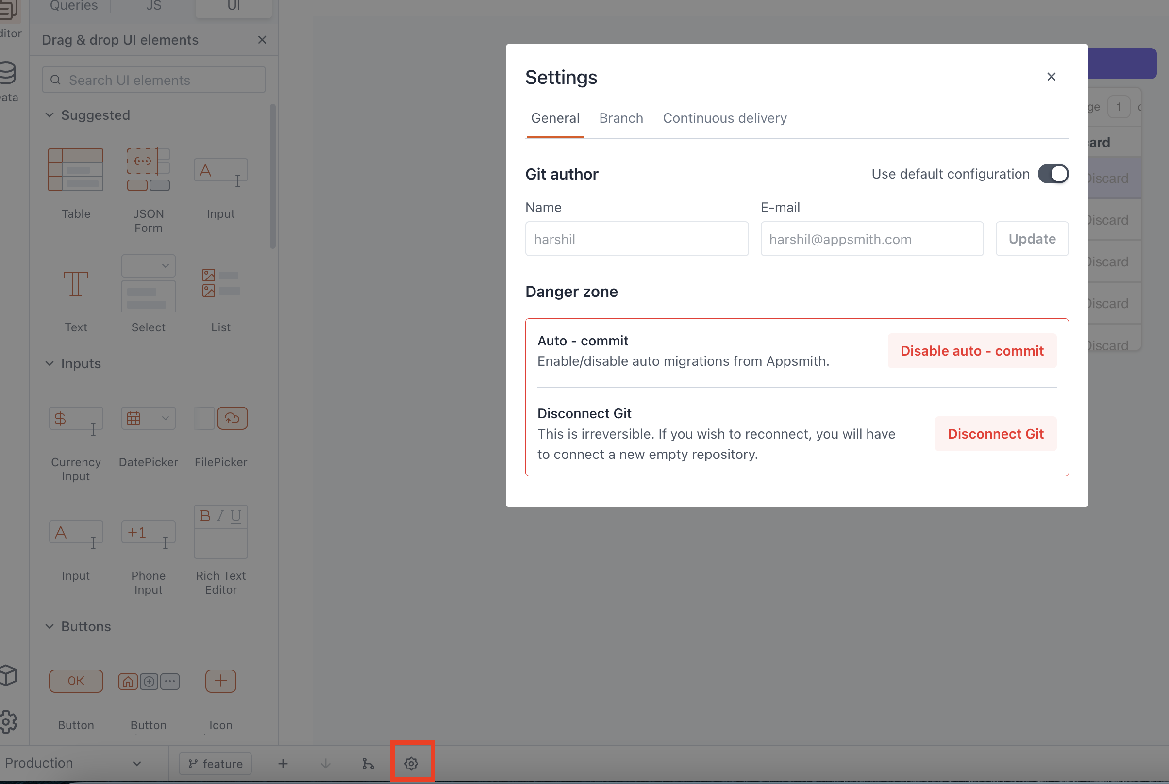This screenshot has height=784, width=1169.
Task: Click the Git author Name field
Action: [636, 239]
